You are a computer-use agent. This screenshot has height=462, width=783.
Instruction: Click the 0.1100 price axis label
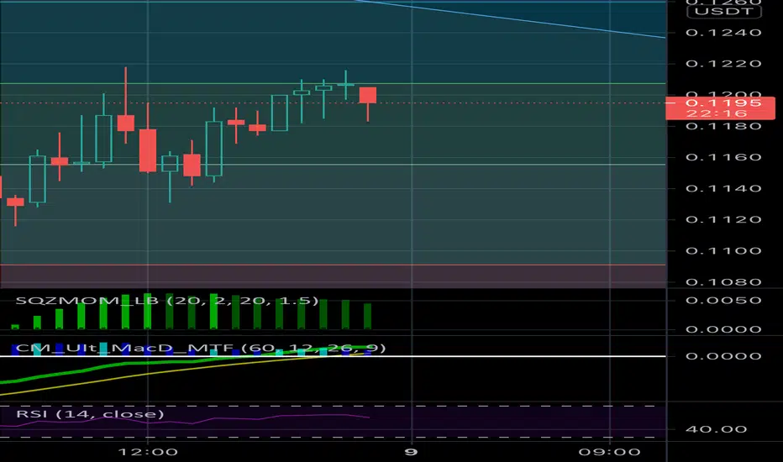tap(723, 251)
